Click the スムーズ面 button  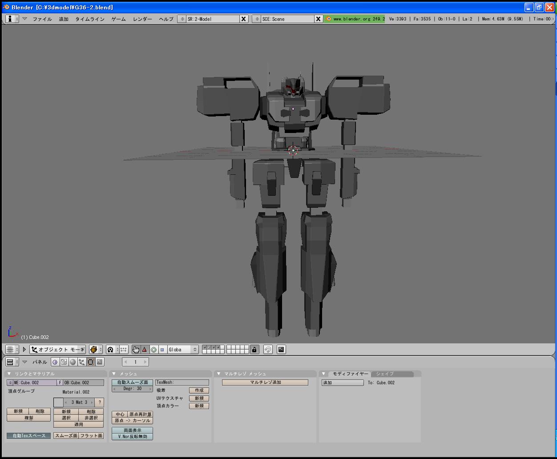tap(66, 436)
